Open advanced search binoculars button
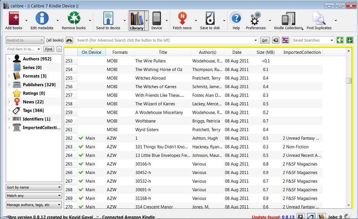Screen dimensions: 358x219 (69, 40)
